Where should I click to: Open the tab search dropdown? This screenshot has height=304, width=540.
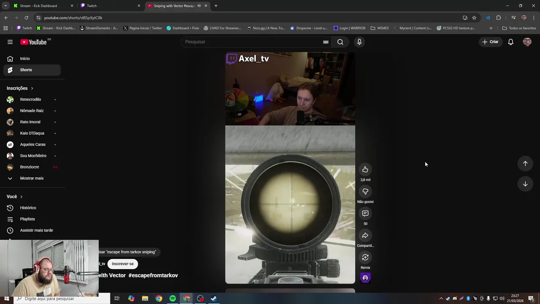(5, 5)
